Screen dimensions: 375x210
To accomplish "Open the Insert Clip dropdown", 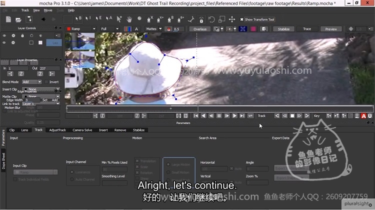I will (x=40, y=89).
